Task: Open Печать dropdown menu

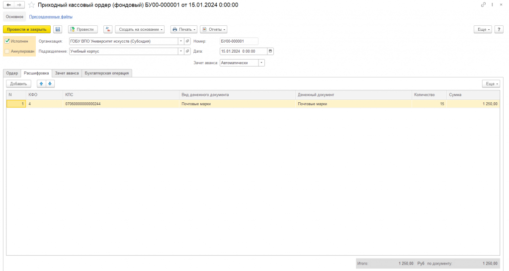Action: 184,29
